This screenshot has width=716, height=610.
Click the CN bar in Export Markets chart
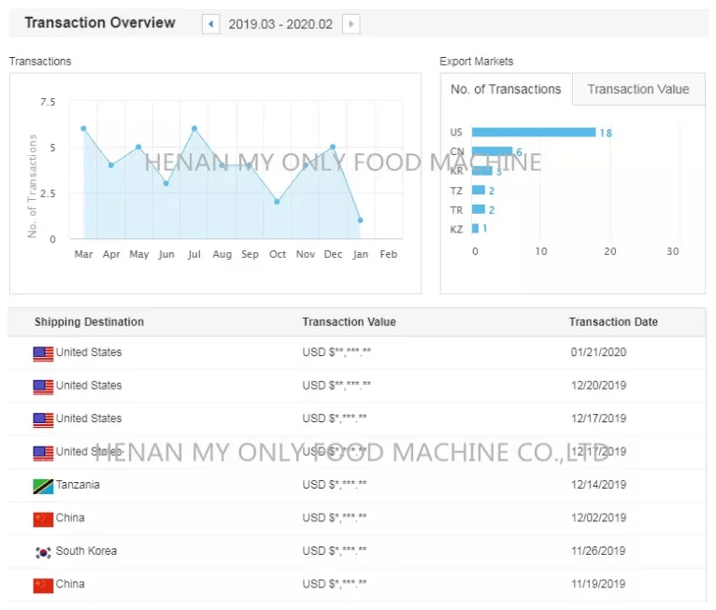click(x=492, y=151)
